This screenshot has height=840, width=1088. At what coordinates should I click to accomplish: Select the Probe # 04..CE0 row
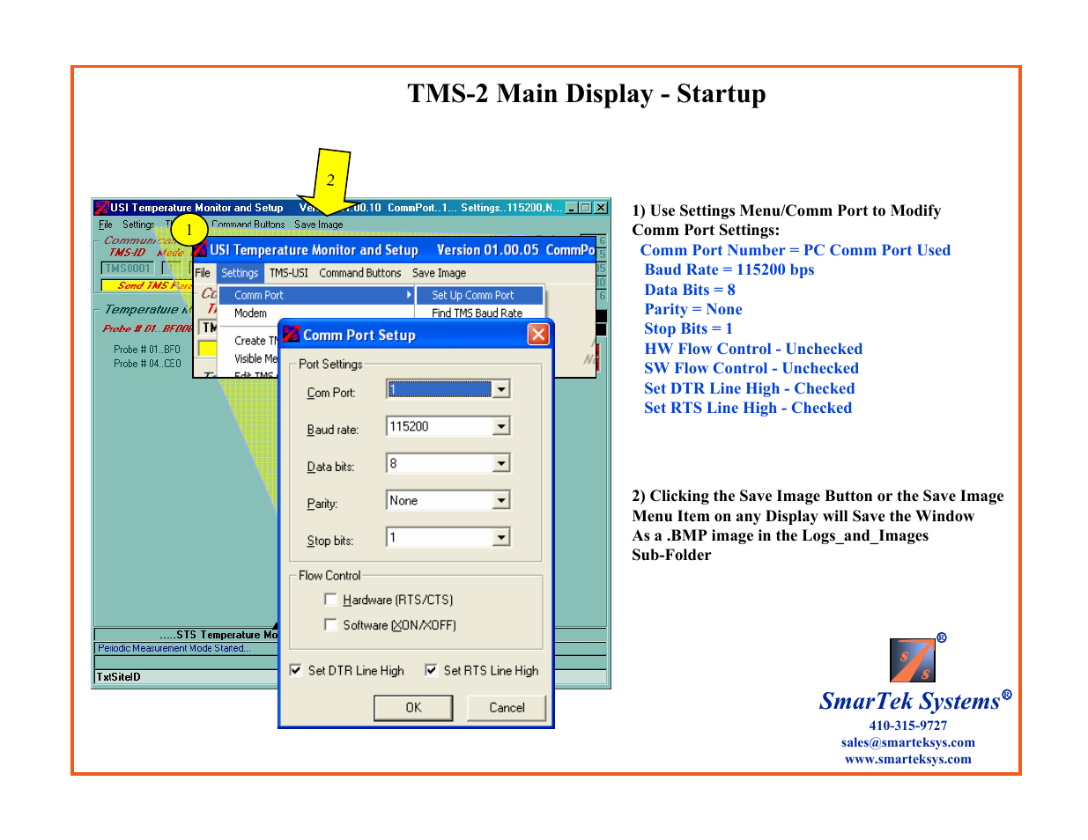(x=146, y=364)
